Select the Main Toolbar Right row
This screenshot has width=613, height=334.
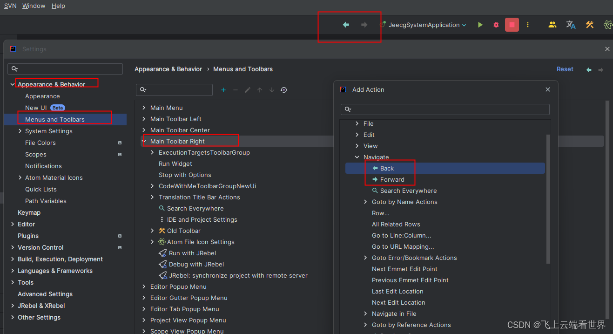(372, 141)
